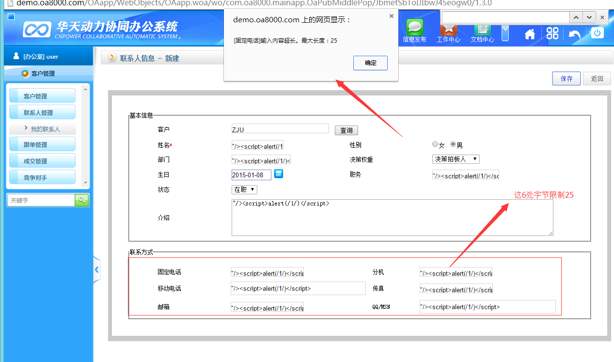Click the 介绍 textarea resize grip corner
This screenshot has width=614, height=362.
click(x=551, y=233)
